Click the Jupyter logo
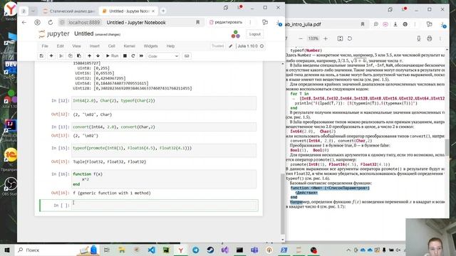Viewport: 456px width, 256px height. 54,34
